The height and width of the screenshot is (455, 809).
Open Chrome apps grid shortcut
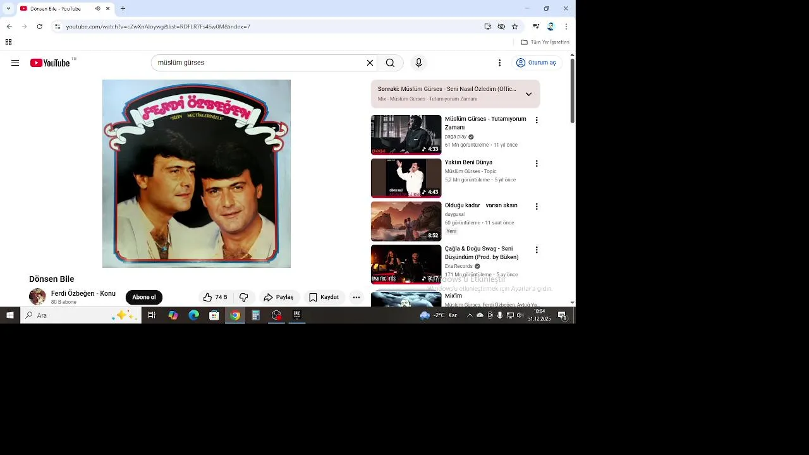[8, 42]
